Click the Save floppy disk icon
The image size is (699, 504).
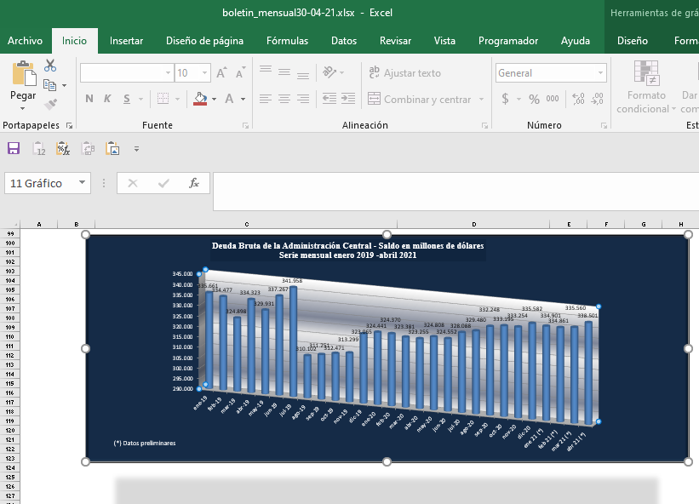(14, 148)
